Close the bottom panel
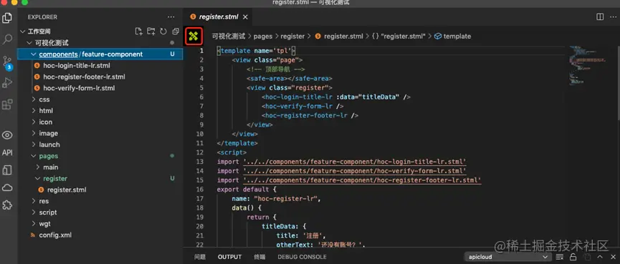The height and width of the screenshot is (264, 620). click(x=614, y=257)
